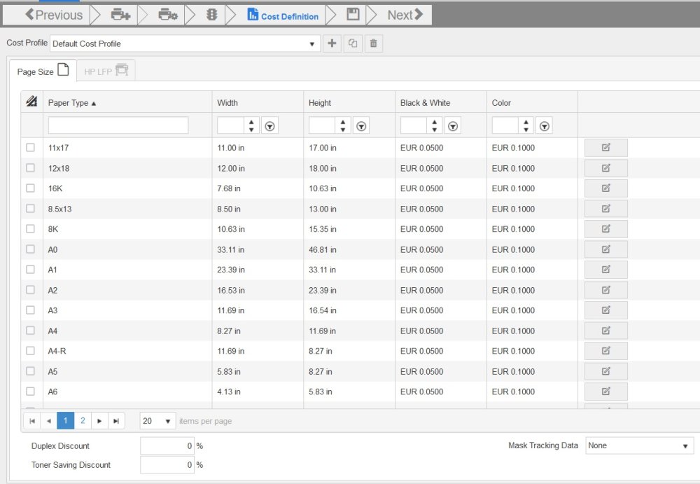The width and height of the screenshot is (700, 484).
Task: Create a new cost profile with the plus icon
Action: 332,43
